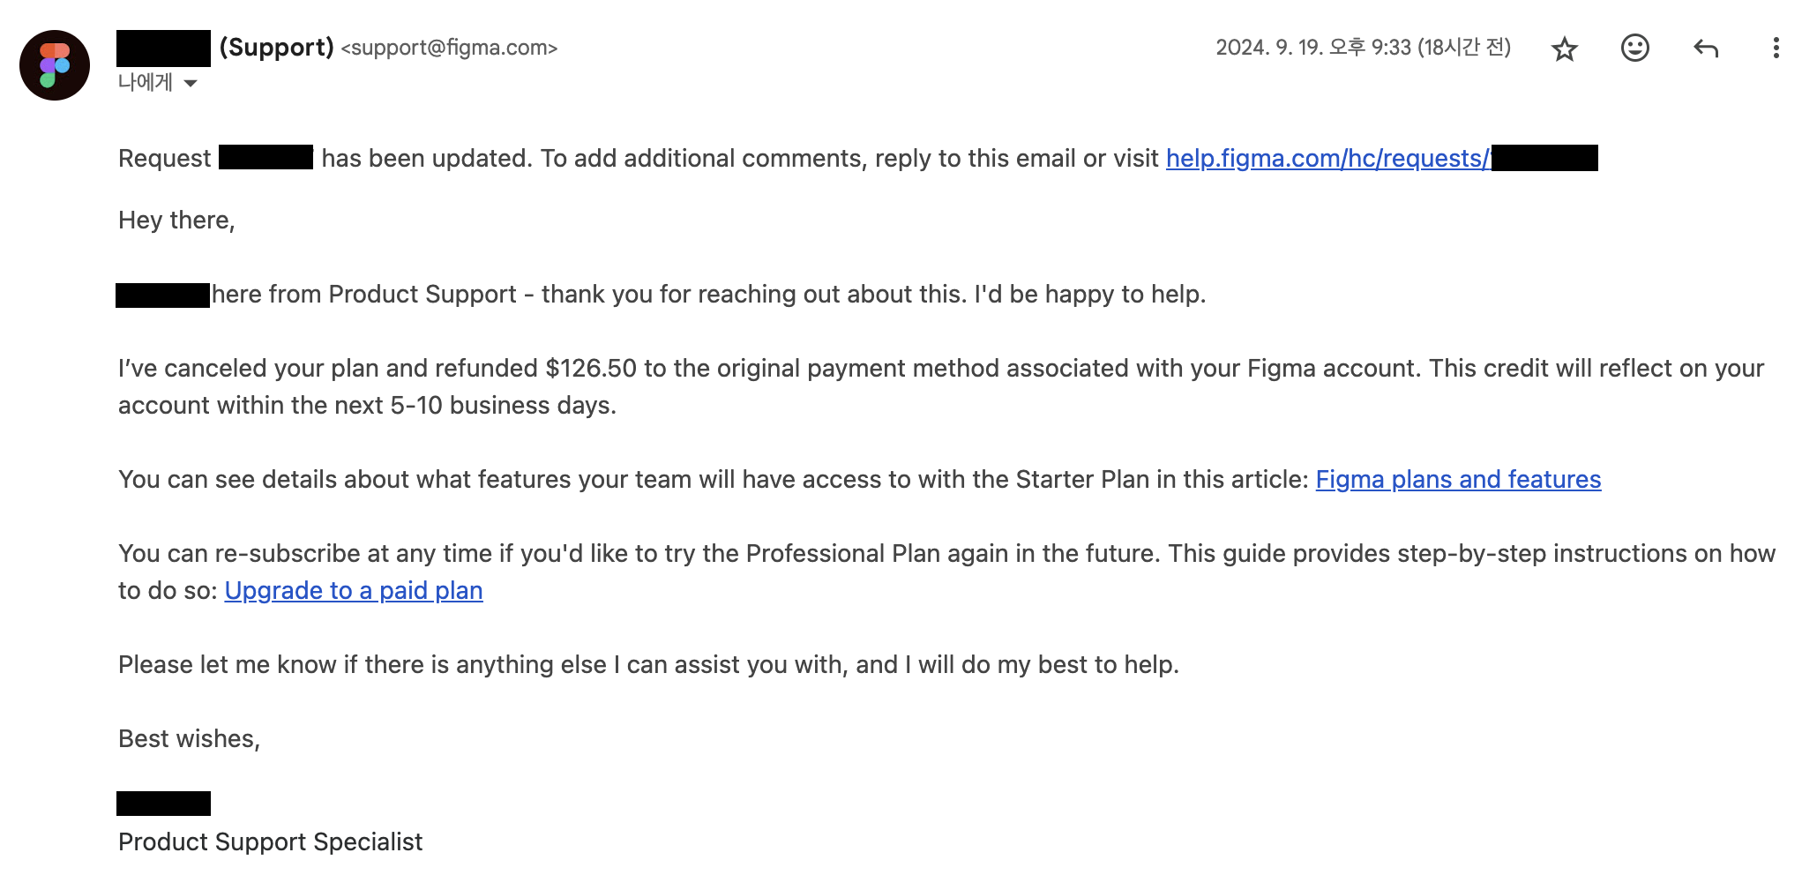The image size is (1817, 875).
Task: Click the Best wishes closing line
Action: pos(189,738)
